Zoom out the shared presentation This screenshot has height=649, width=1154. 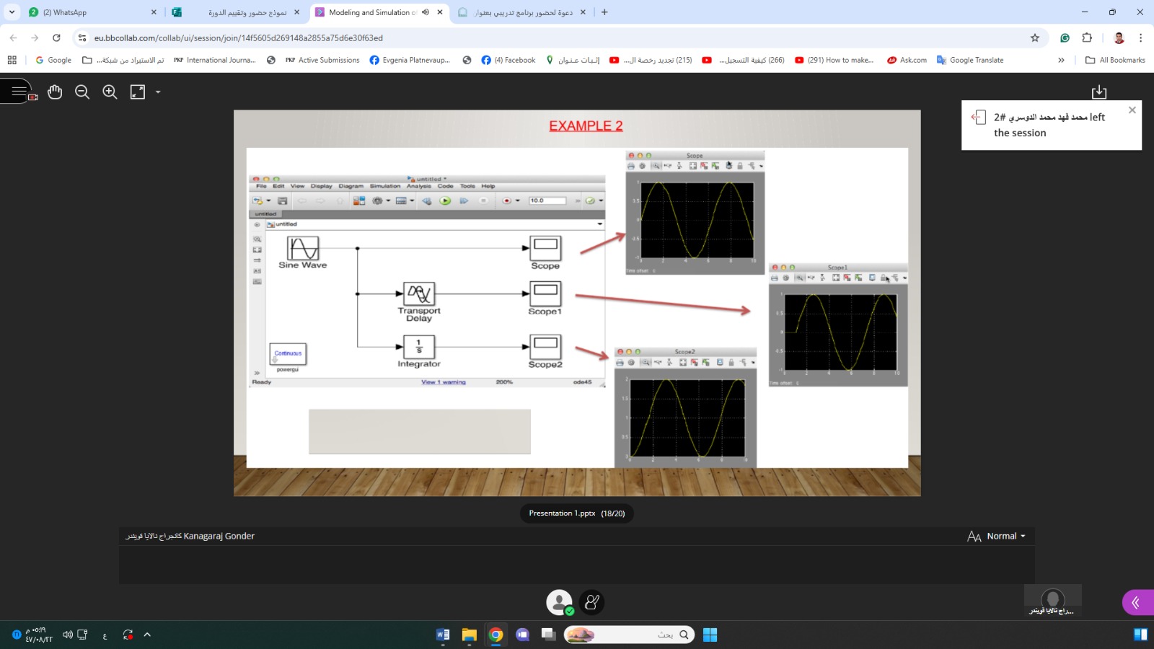(x=82, y=92)
